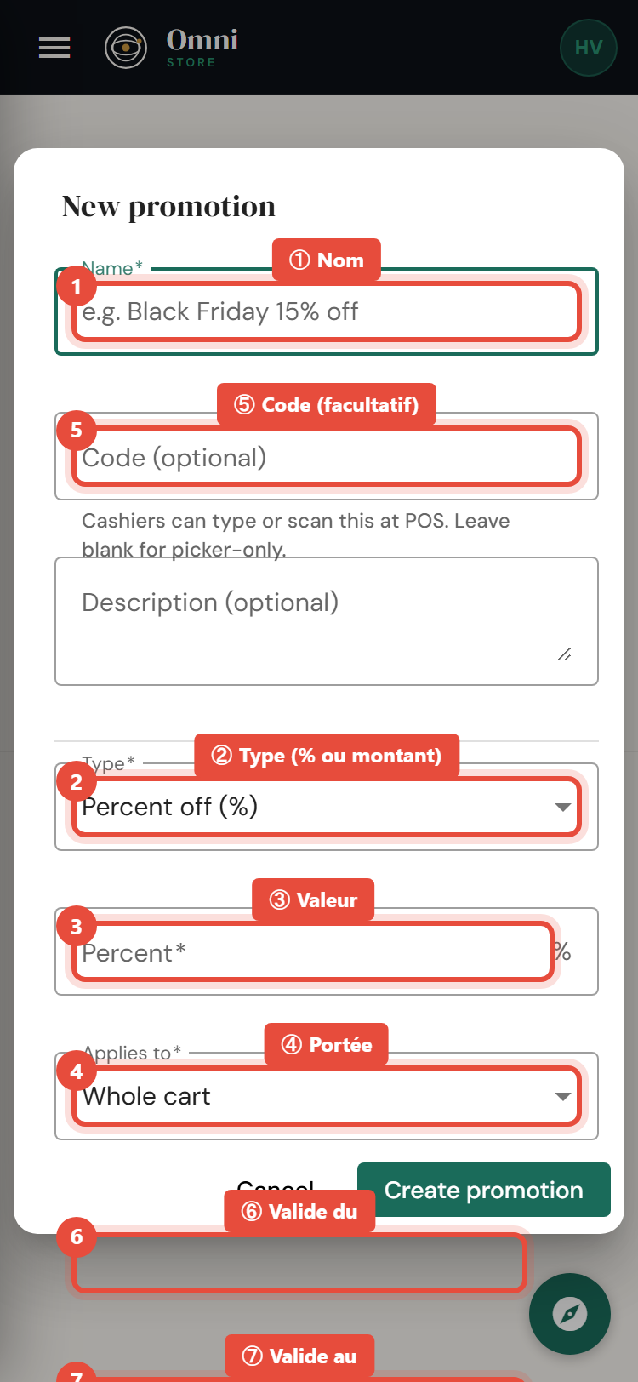638x1382 pixels.
Task: Tap the floating compass guide button
Action: point(570,1314)
